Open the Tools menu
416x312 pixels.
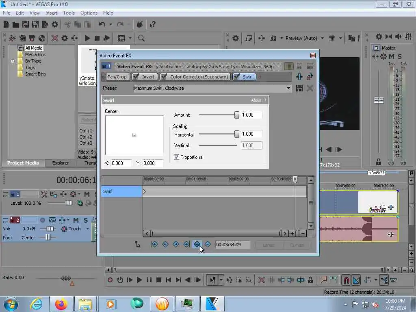tap(69, 13)
